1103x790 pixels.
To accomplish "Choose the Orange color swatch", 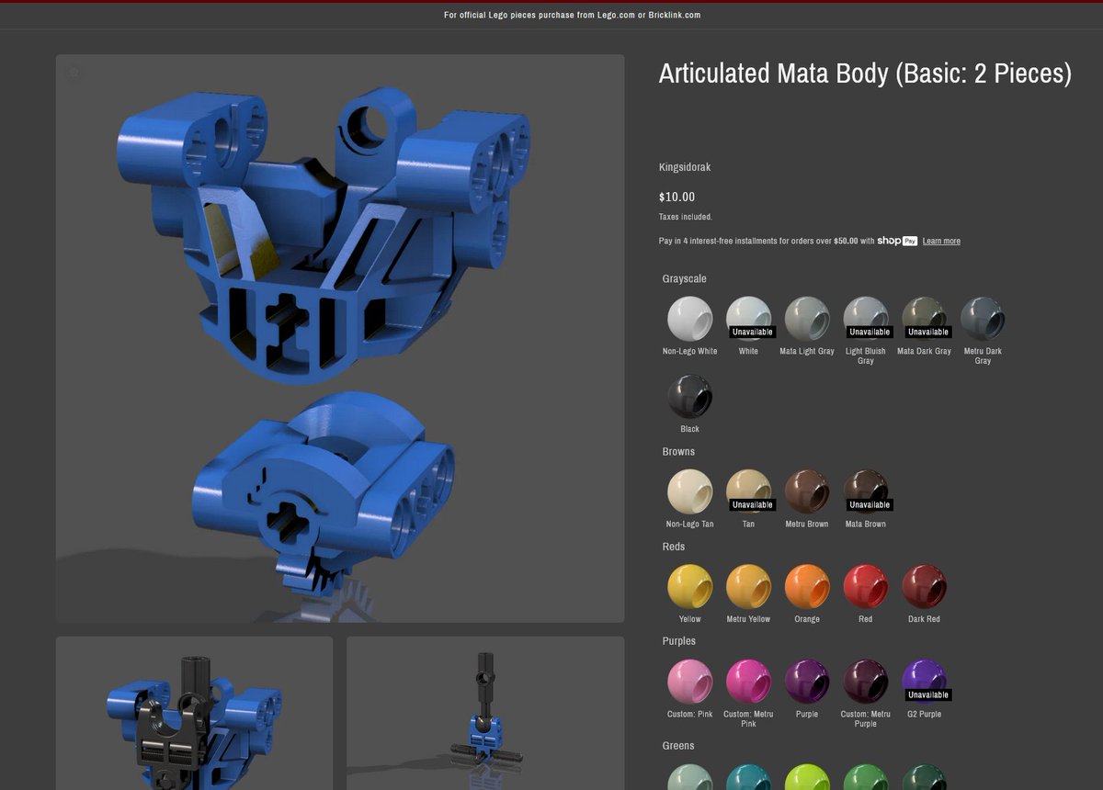I will 807,587.
